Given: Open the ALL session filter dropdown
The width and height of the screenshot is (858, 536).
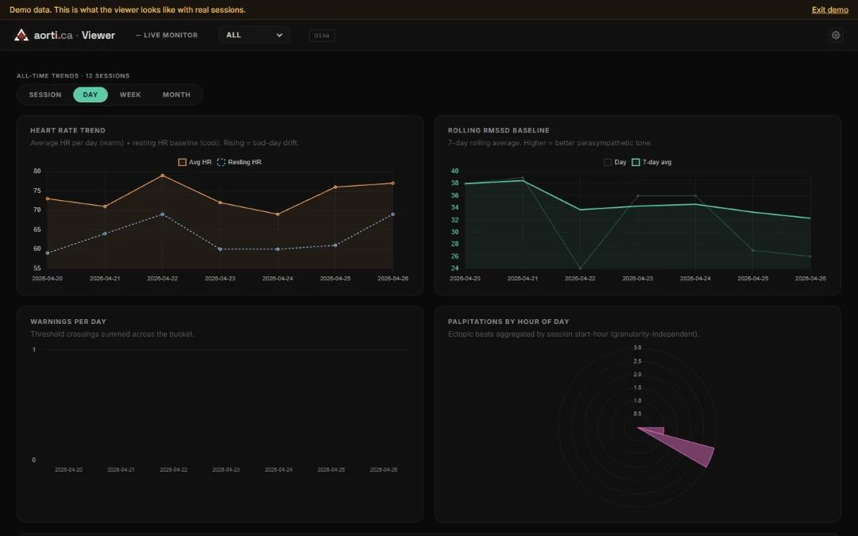Looking at the screenshot, I should [x=254, y=35].
